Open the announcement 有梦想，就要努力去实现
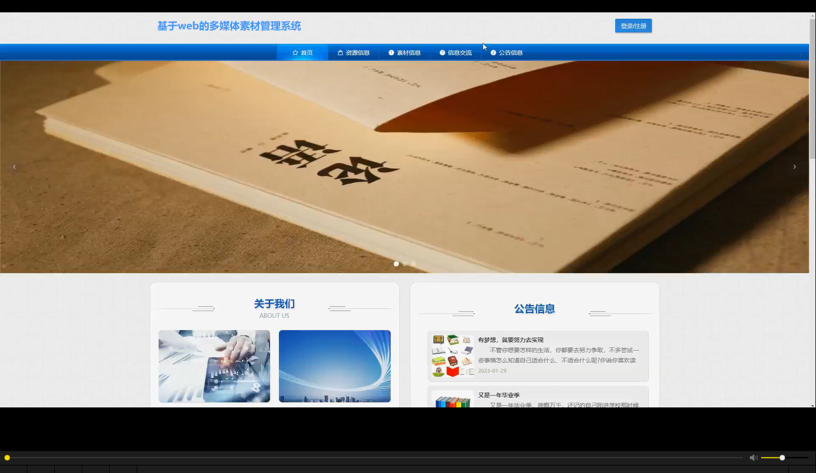Screen dimensions: 816x473 510,340
